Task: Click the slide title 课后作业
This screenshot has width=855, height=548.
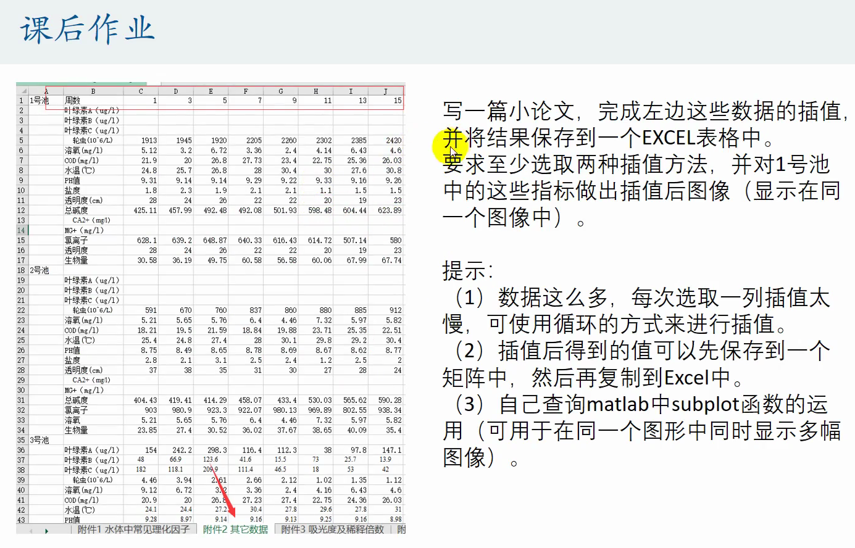Action: coord(87,29)
